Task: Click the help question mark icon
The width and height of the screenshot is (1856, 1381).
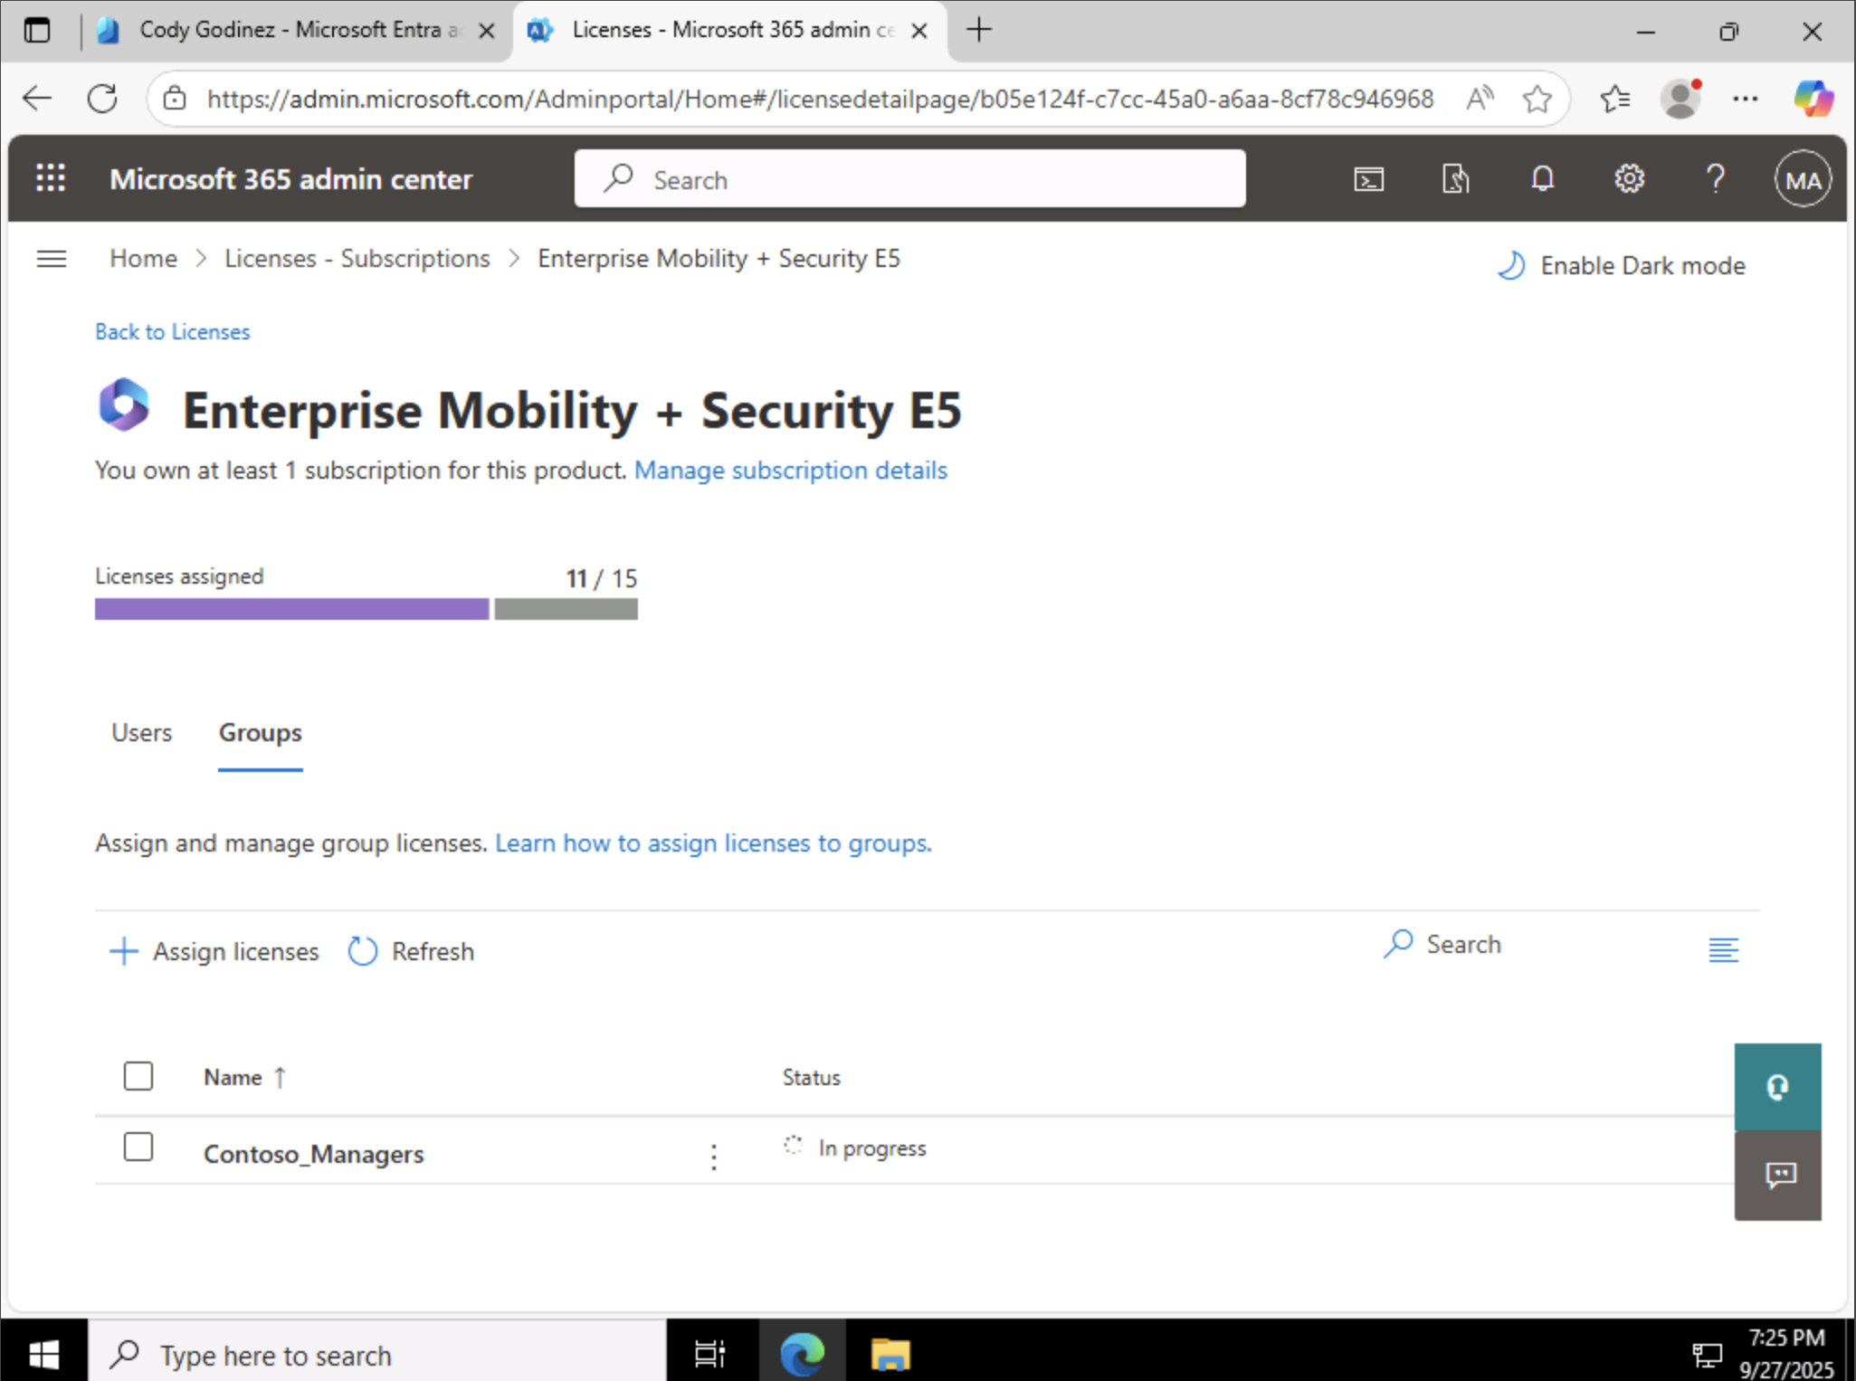Action: point(1715,179)
